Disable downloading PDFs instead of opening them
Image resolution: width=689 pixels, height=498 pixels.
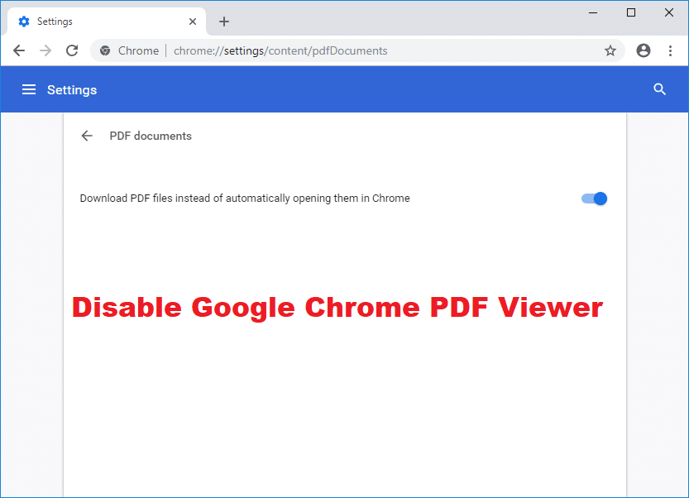pos(593,199)
